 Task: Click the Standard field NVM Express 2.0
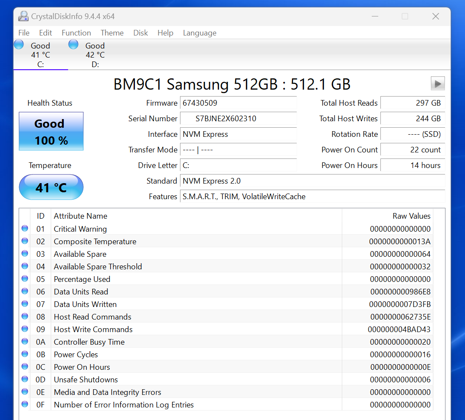pyautogui.click(x=313, y=181)
